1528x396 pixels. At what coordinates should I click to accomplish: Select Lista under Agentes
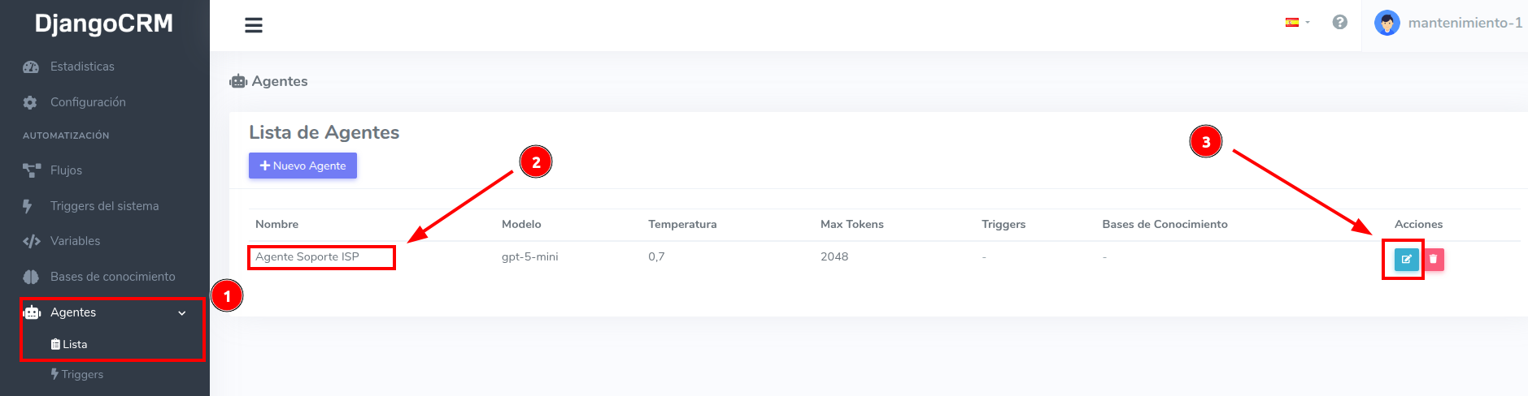click(74, 344)
